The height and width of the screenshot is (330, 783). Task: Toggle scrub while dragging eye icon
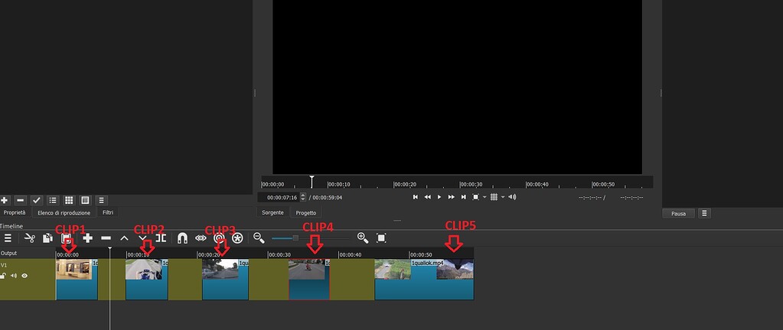[x=201, y=238]
